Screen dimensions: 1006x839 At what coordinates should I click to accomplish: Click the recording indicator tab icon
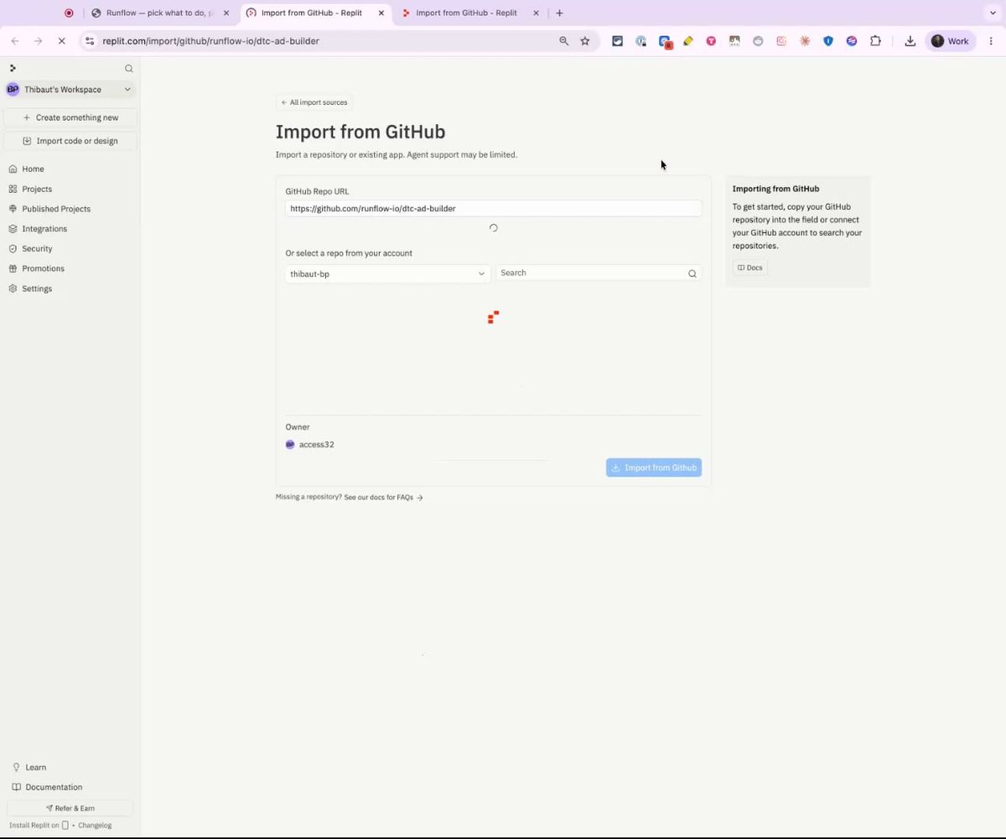[69, 13]
